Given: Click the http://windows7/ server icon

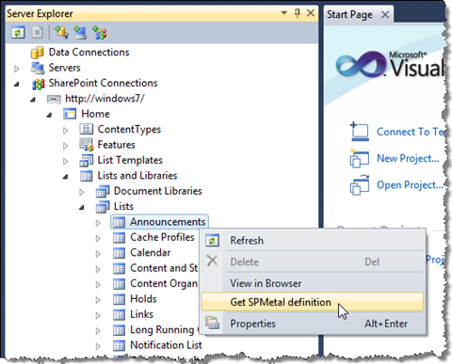Looking at the screenshot, I should [x=54, y=99].
